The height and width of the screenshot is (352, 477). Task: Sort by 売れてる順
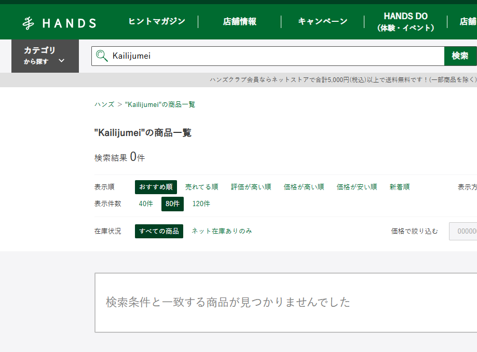point(201,187)
